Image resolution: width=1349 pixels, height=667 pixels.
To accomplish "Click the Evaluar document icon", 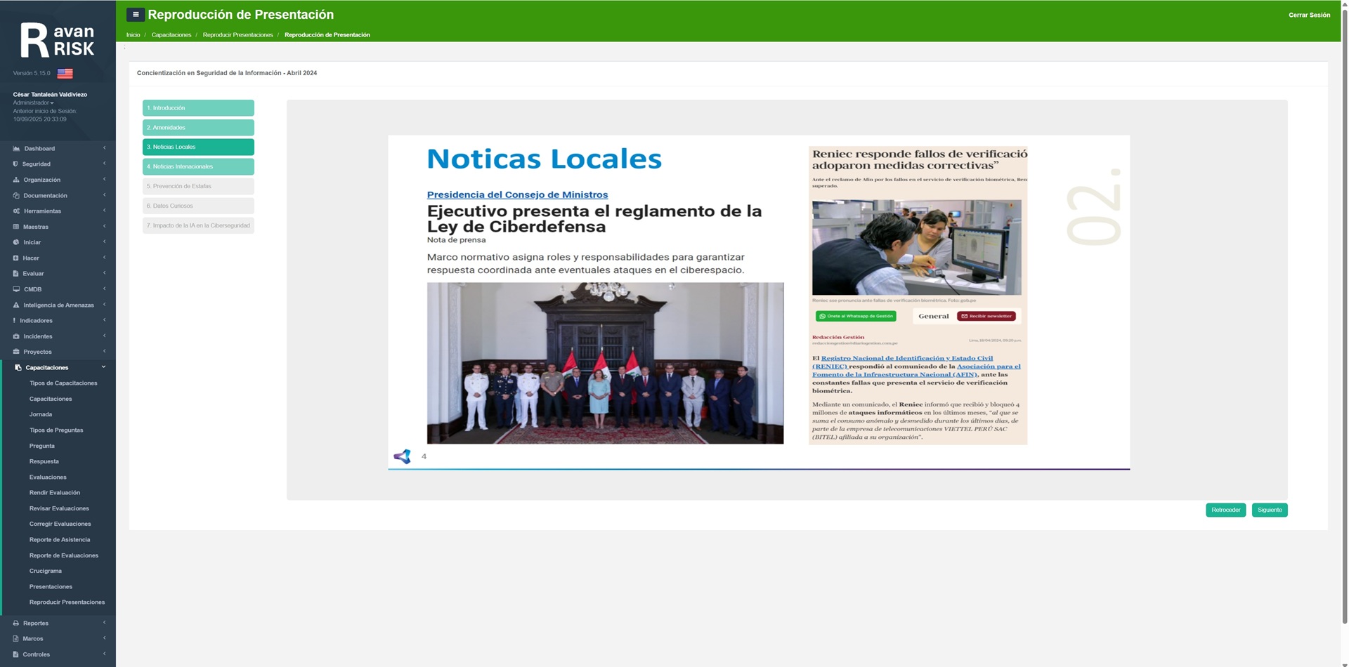I will pos(15,274).
